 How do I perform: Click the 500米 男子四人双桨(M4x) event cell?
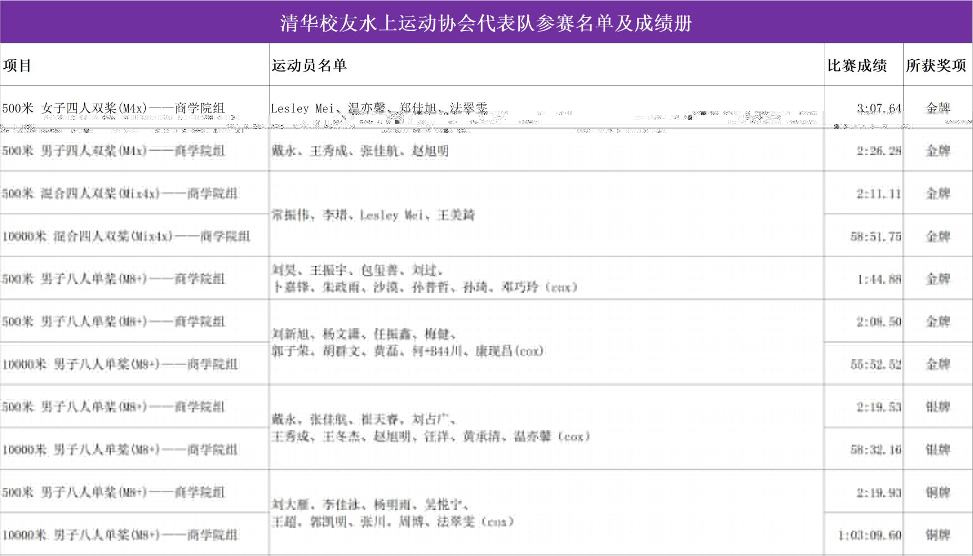point(135,150)
